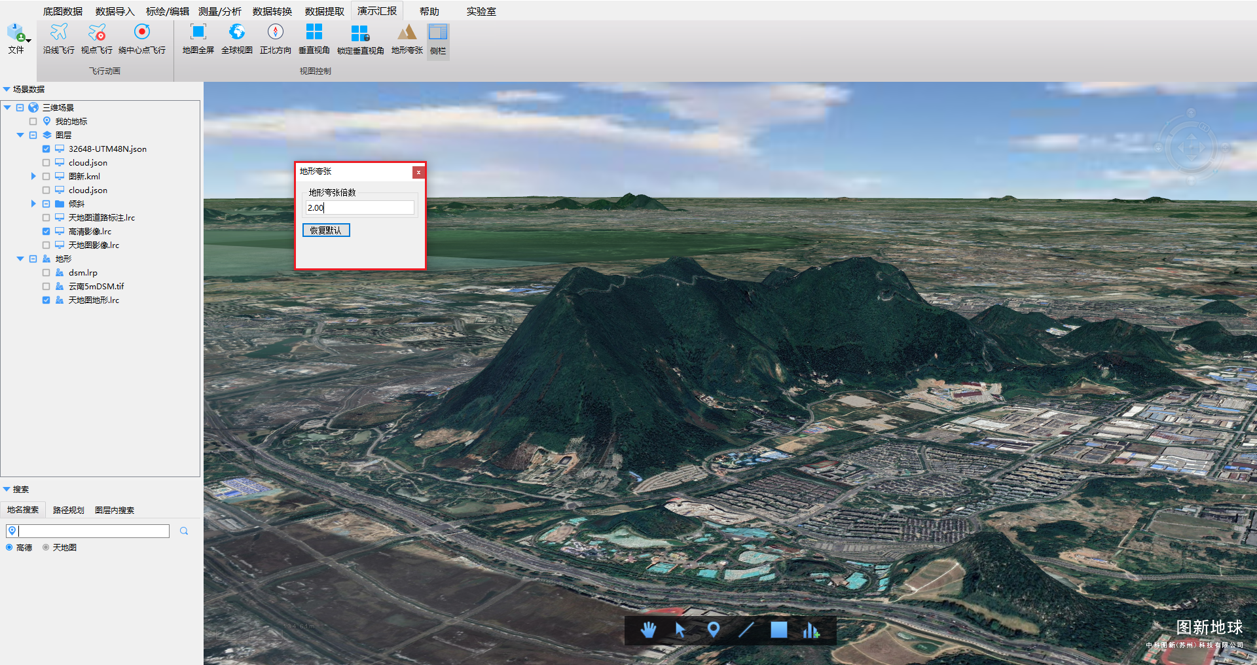
Task: Collapse the 图层 tree node
Action: click(x=20, y=135)
